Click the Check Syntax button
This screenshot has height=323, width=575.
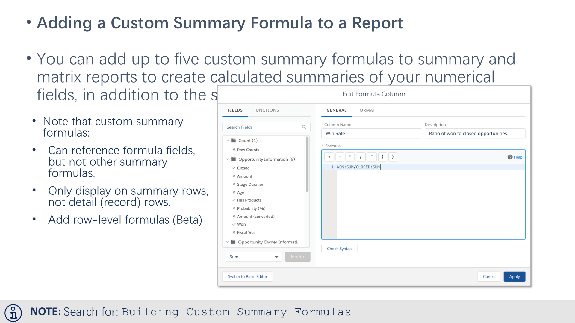pyautogui.click(x=339, y=249)
